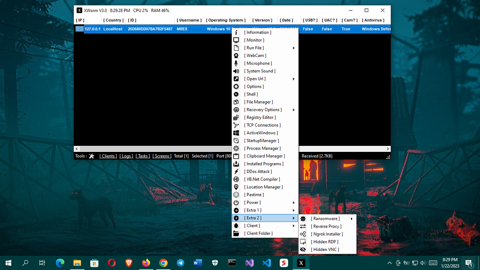The height and width of the screenshot is (270, 480).
Task: Expand the Ransomware submenu arrow
Action: pos(351,219)
